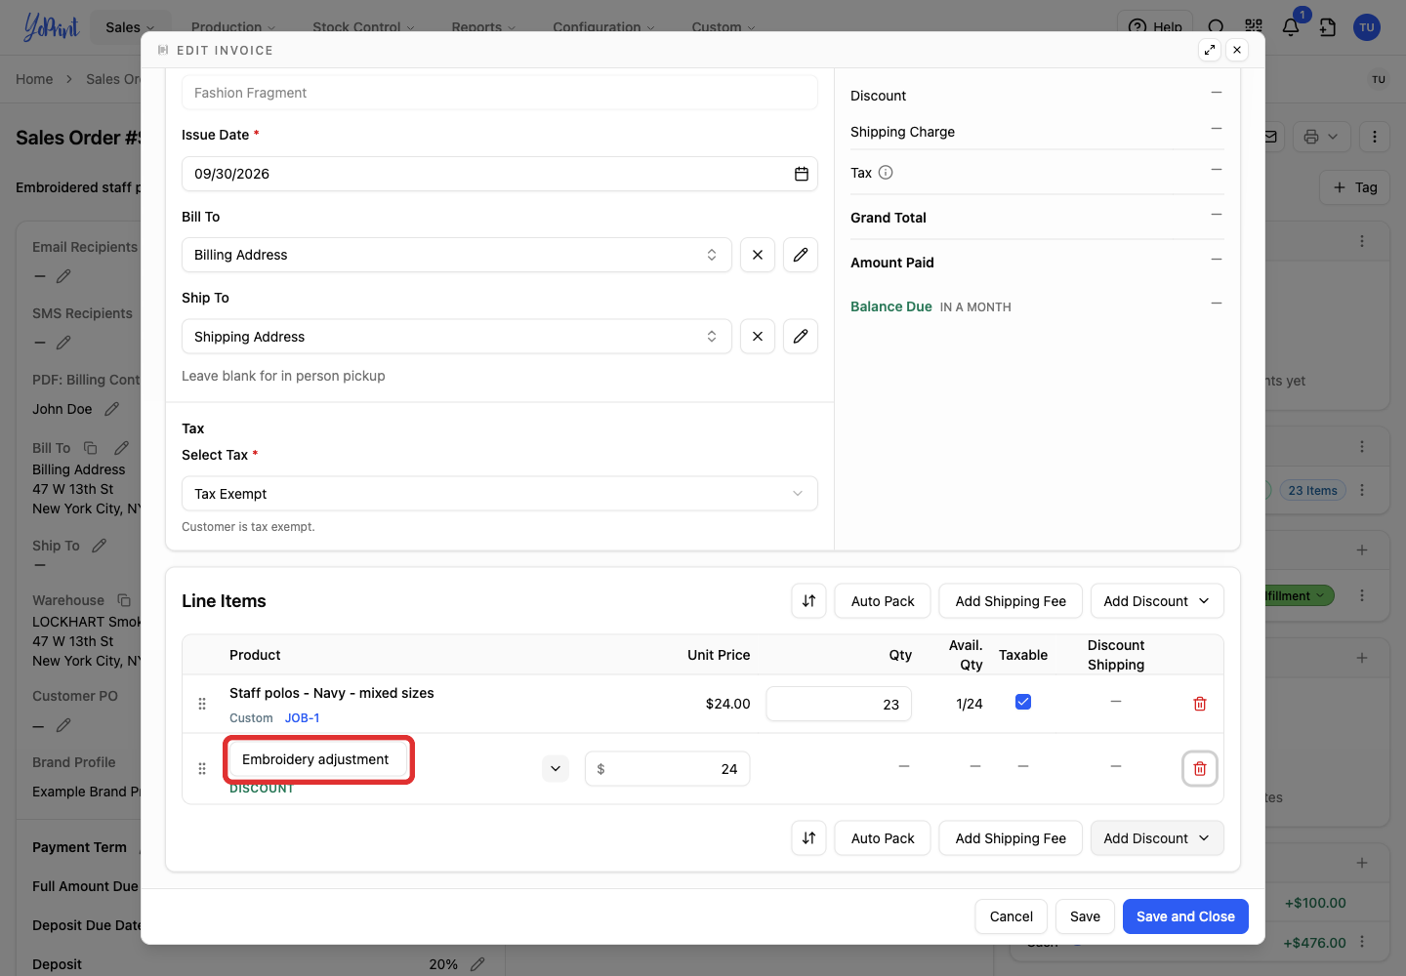Viewport: 1406px width, 976px height.
Task: Click the lower Add Shipping Fee button
Action: coord(1011,838)
